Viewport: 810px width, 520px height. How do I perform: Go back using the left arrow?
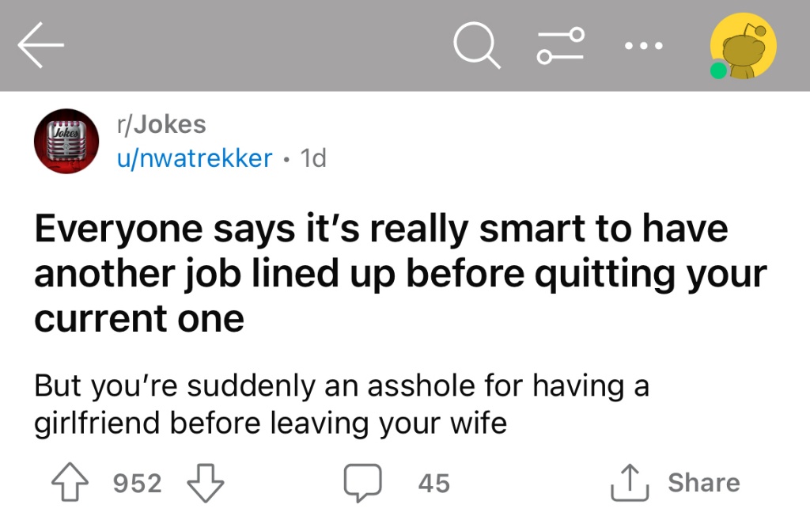(40, 45)
